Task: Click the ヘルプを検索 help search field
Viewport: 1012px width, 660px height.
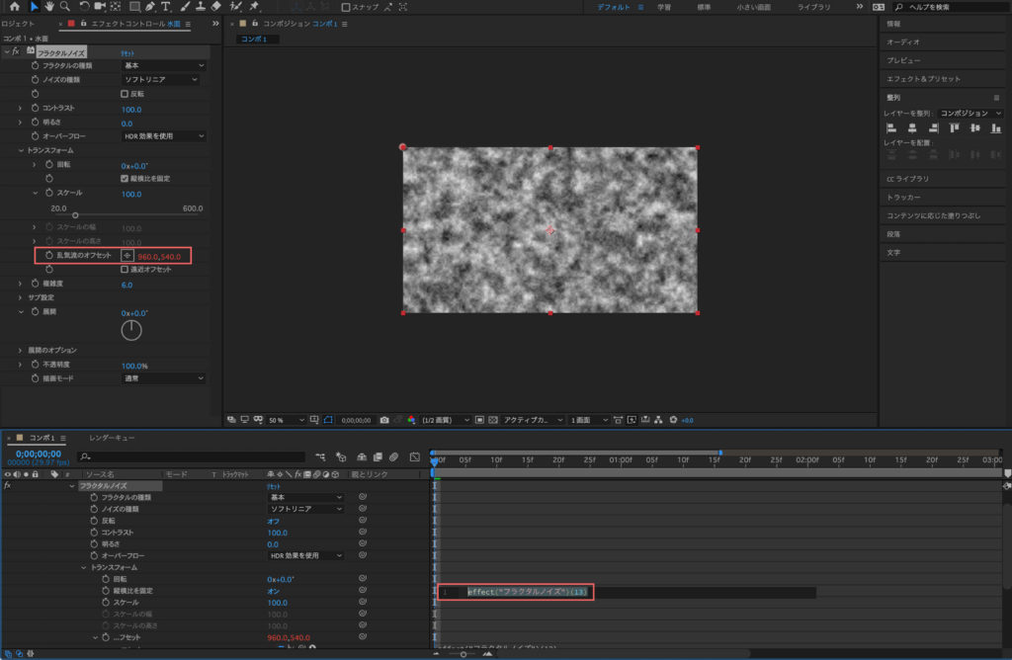Action: [951, 7]
